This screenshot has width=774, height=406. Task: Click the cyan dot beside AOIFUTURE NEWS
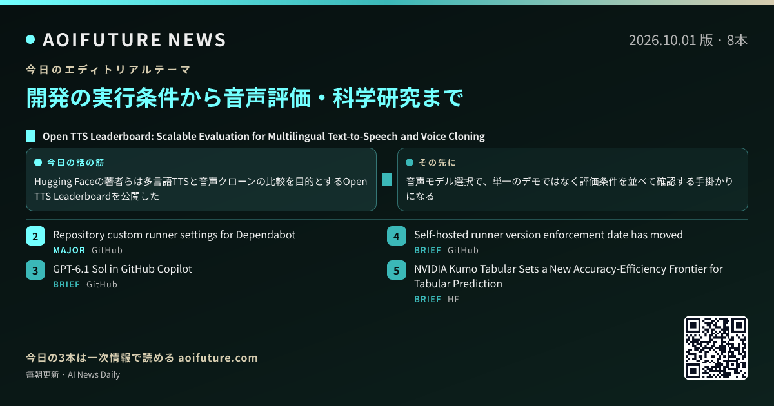[30, 40]
